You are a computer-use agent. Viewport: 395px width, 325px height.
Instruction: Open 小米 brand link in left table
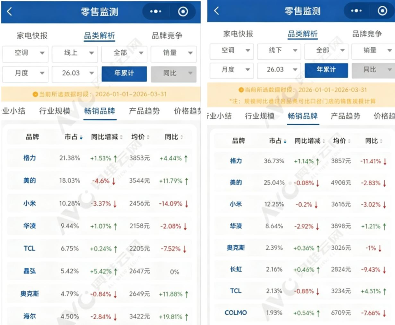30,203
